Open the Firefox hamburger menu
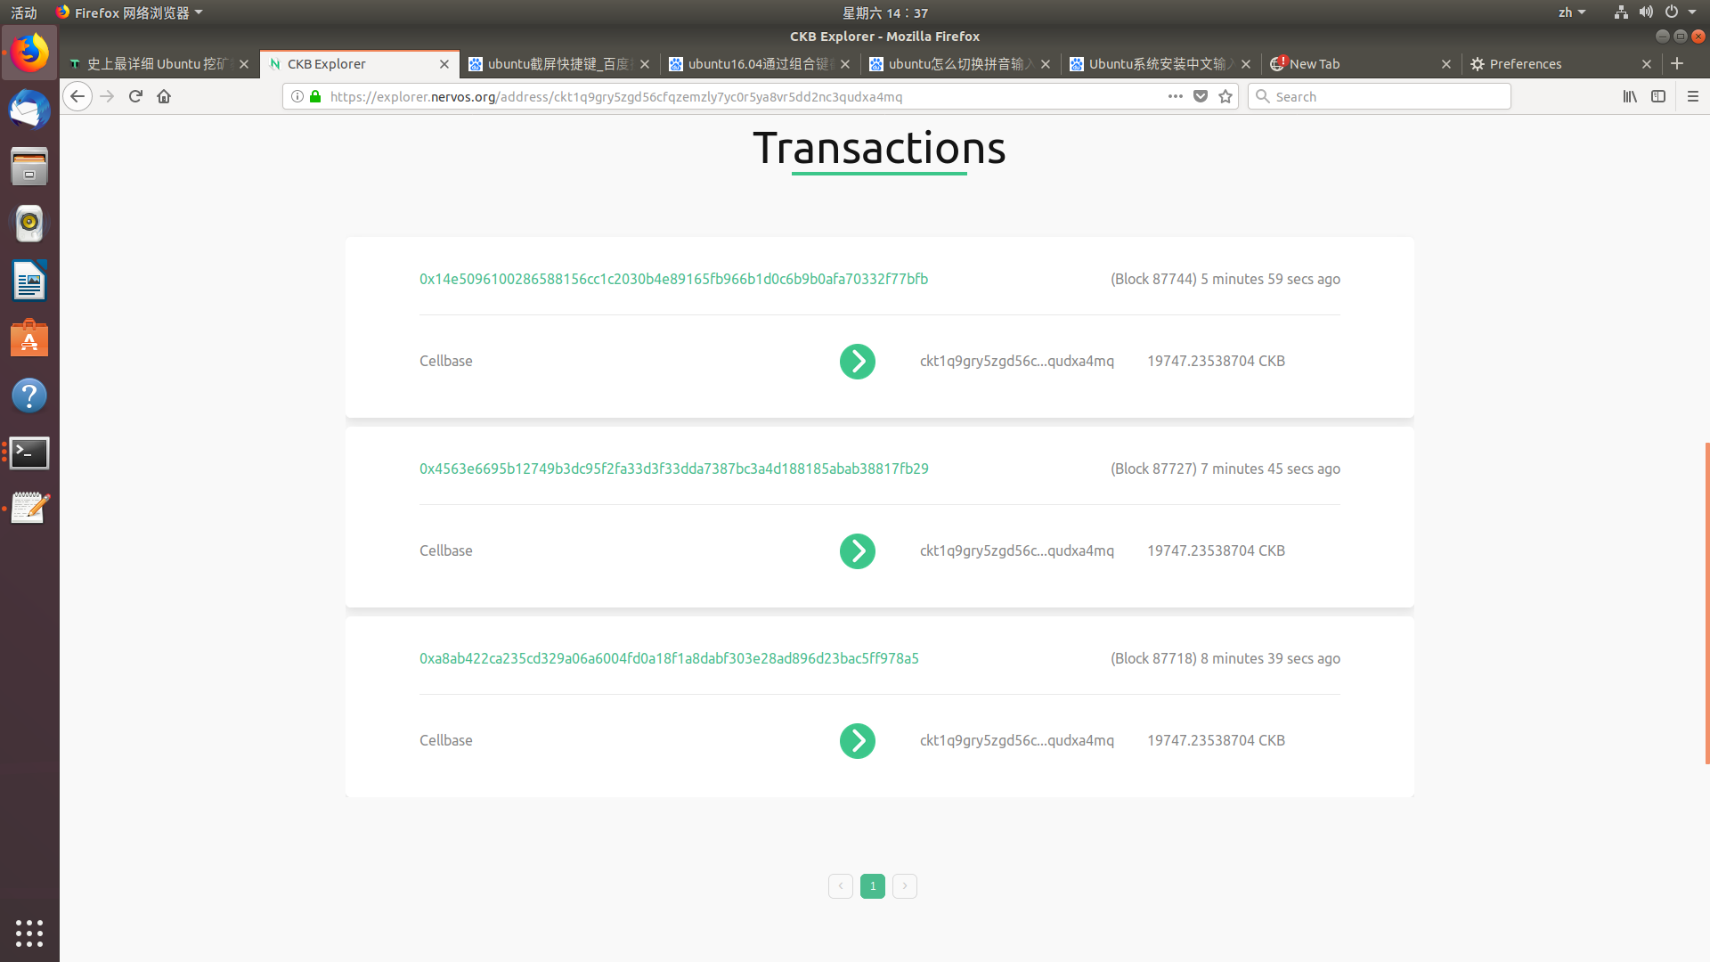Screen dimensions: 1710x962 1693,96
